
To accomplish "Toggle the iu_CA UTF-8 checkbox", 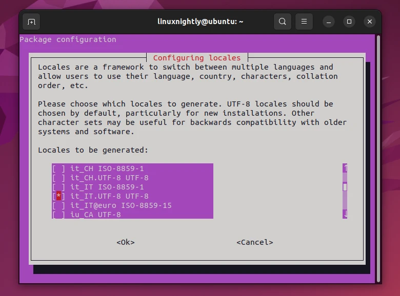I will tap(58, 215).
